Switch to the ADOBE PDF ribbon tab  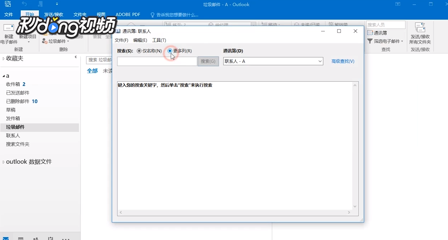[128, 15]
